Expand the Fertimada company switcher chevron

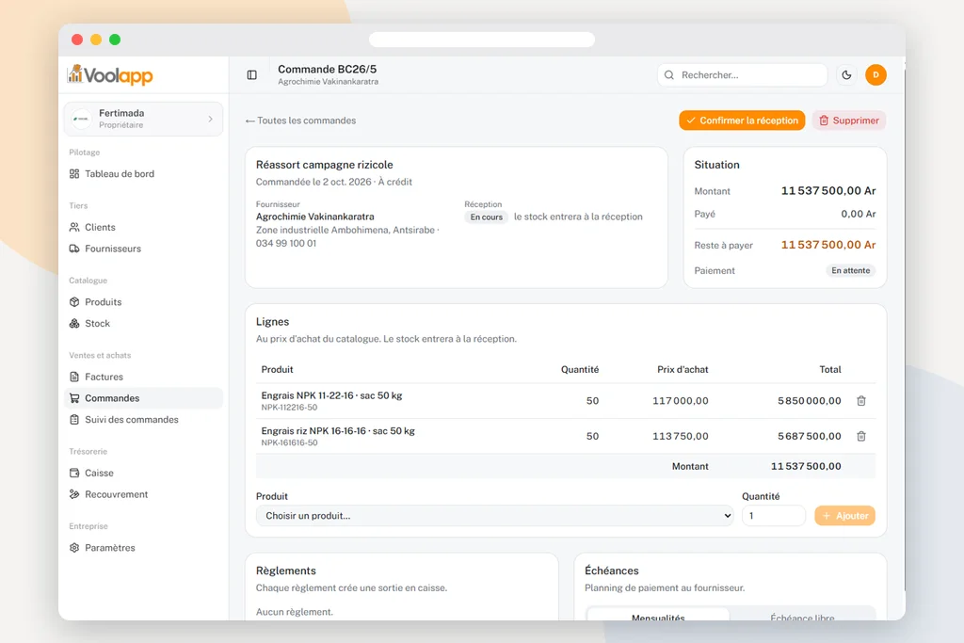click(210, 119)
